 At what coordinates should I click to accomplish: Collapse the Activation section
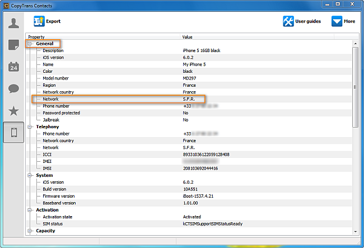point(30,210)
